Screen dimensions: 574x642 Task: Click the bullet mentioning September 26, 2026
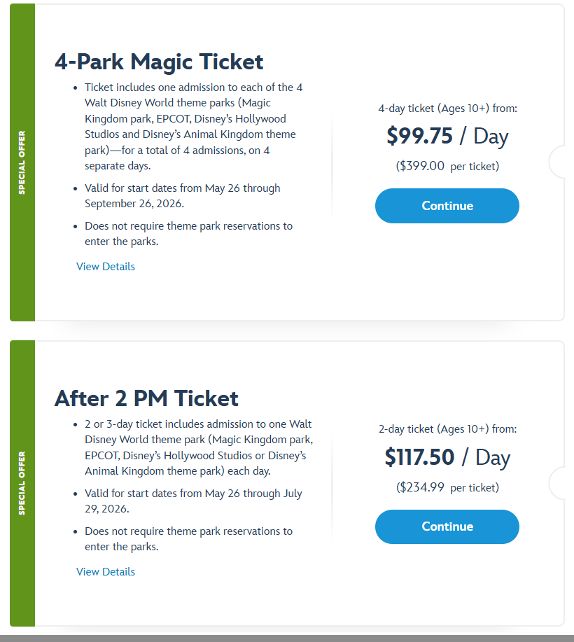click(182, 196)
